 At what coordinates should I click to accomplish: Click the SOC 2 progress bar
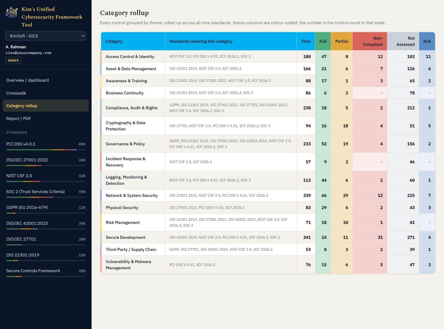(46, 197)
